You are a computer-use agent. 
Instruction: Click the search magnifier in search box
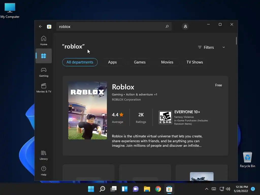click(x=167, y=26)
